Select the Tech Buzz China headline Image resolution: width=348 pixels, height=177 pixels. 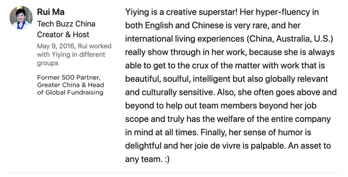(66, 24)
